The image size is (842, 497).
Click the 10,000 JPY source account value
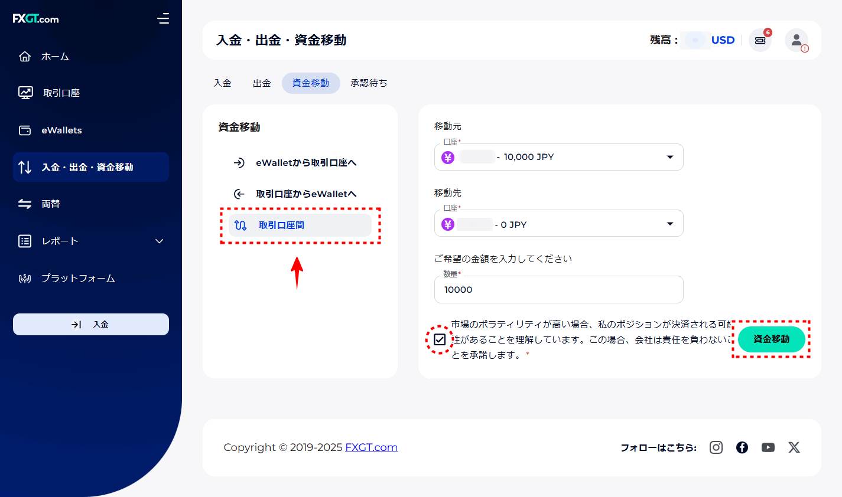529,157
